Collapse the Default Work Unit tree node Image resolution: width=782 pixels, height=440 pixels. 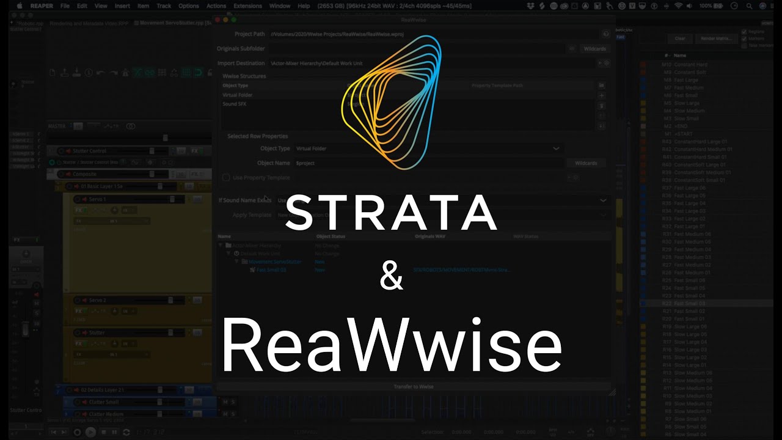(x=229, y=254)
